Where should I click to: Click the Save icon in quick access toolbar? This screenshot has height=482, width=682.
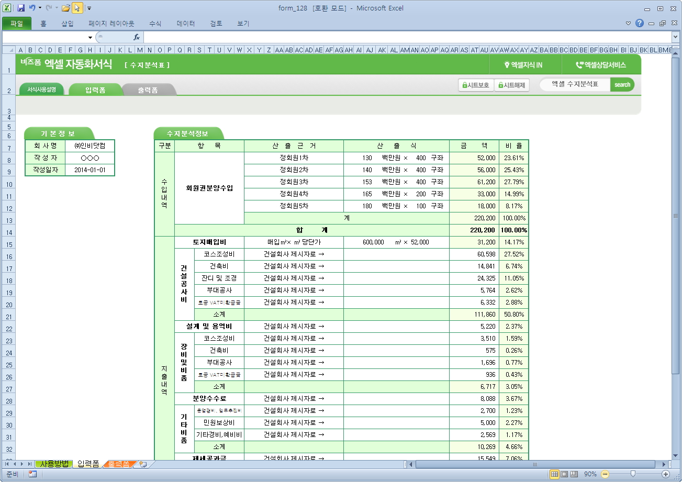click(x=21, y=8)
